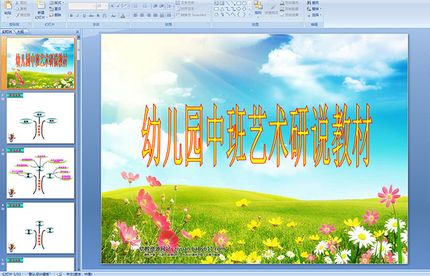This screenshot has width=430, height=276.
Task: Click the Numbering list icon
Action: pos(146,6)
